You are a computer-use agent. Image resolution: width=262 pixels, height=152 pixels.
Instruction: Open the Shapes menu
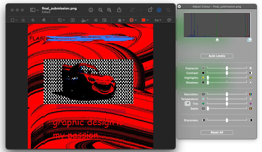pyautogui.click(x=61, y=20)
